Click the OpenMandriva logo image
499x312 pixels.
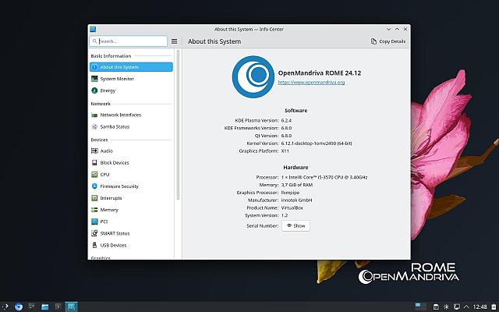[x=253, y=76]
